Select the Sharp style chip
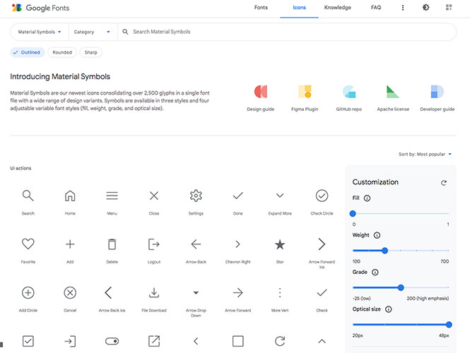The width and height of the screenshot is (470, 353). pyautogui.click(x=91, y=52)
